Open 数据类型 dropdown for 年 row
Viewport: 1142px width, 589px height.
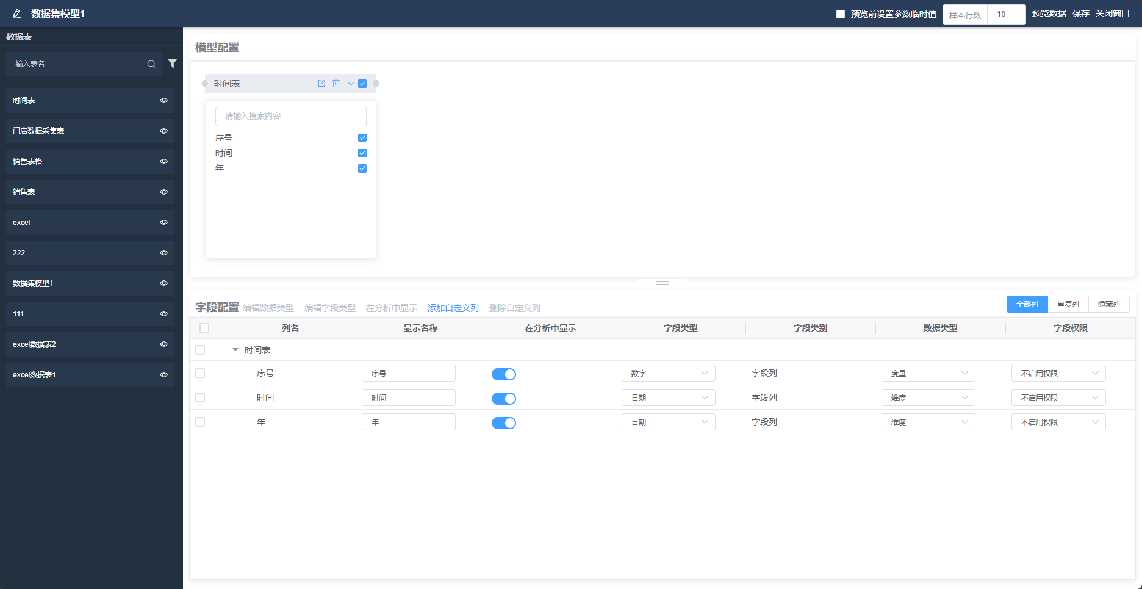click(928, 422)
